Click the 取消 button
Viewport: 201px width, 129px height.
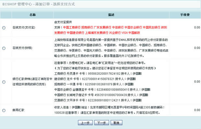click(x=116, y=123)
